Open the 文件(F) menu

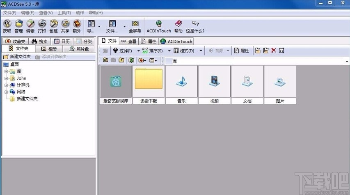click(x=9, y=13)
